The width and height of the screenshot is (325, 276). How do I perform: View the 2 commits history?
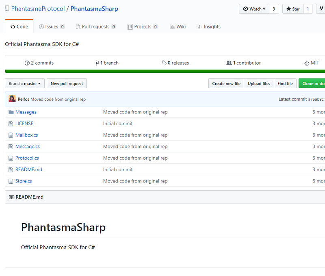click(39, 63)
